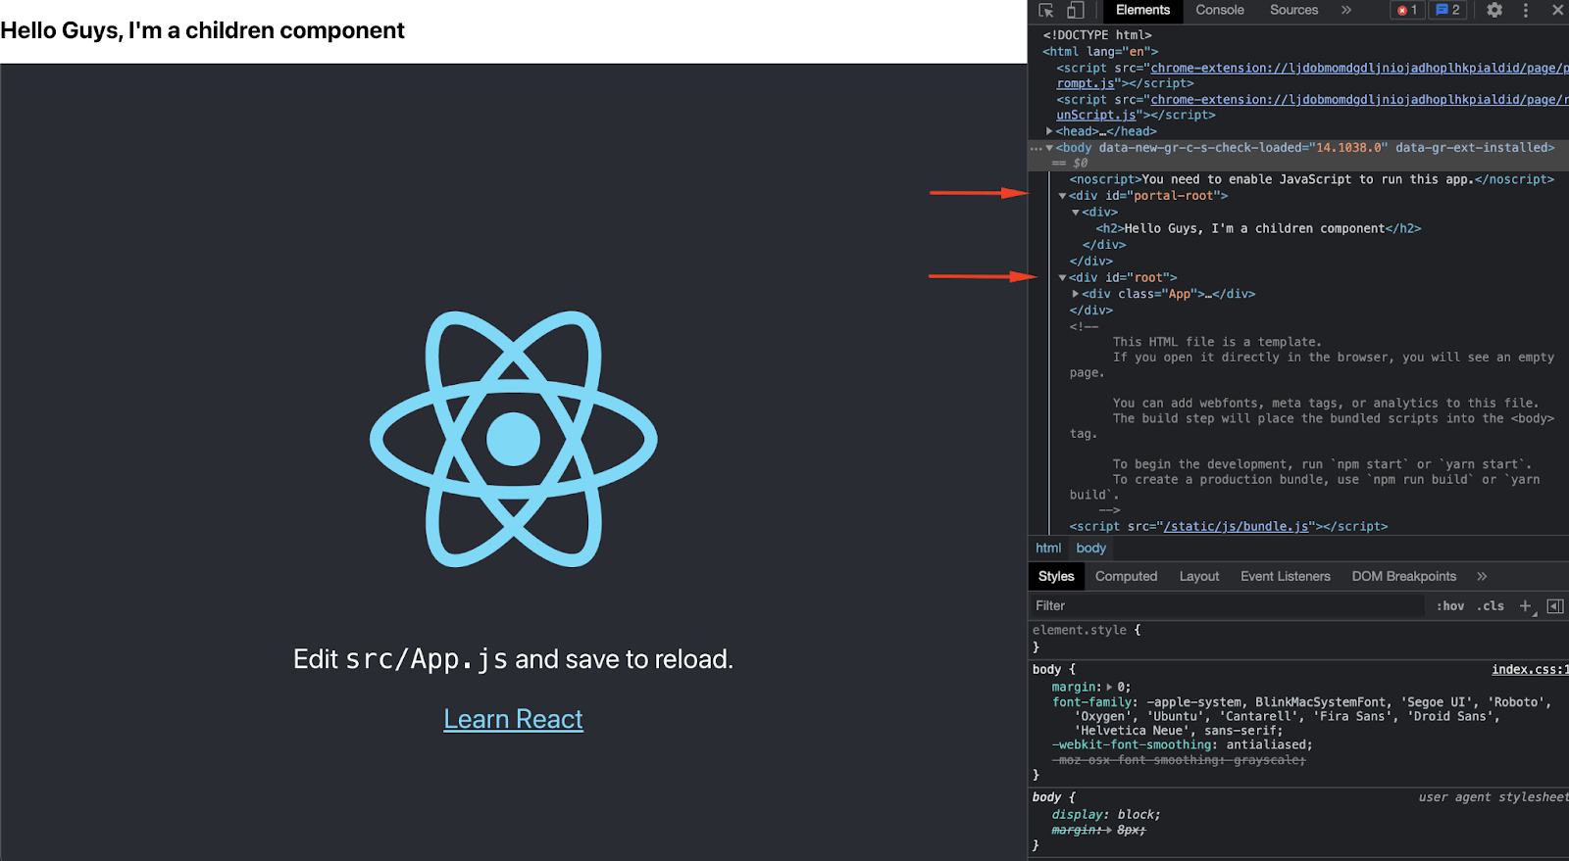Close the DevTools panel

1557,10
